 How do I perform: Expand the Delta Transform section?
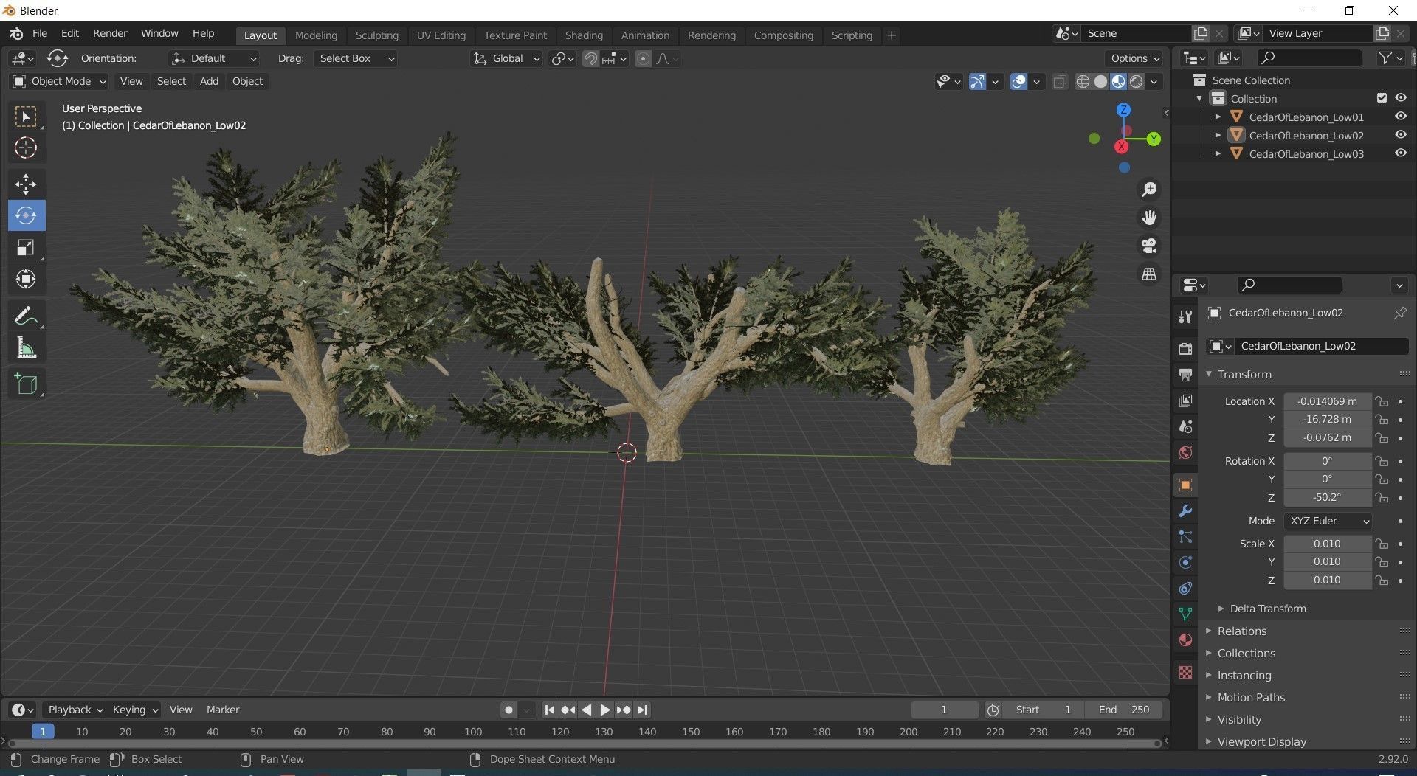pos(1267,609)
